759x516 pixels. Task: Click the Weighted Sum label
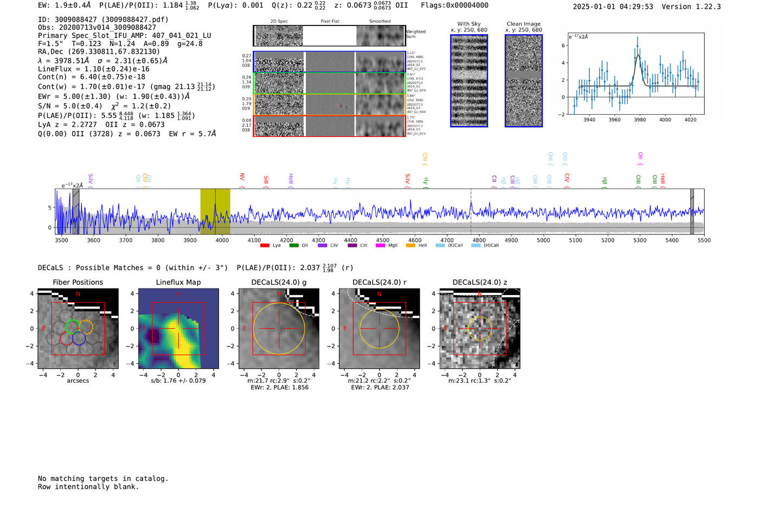click(x=415, y=34)
